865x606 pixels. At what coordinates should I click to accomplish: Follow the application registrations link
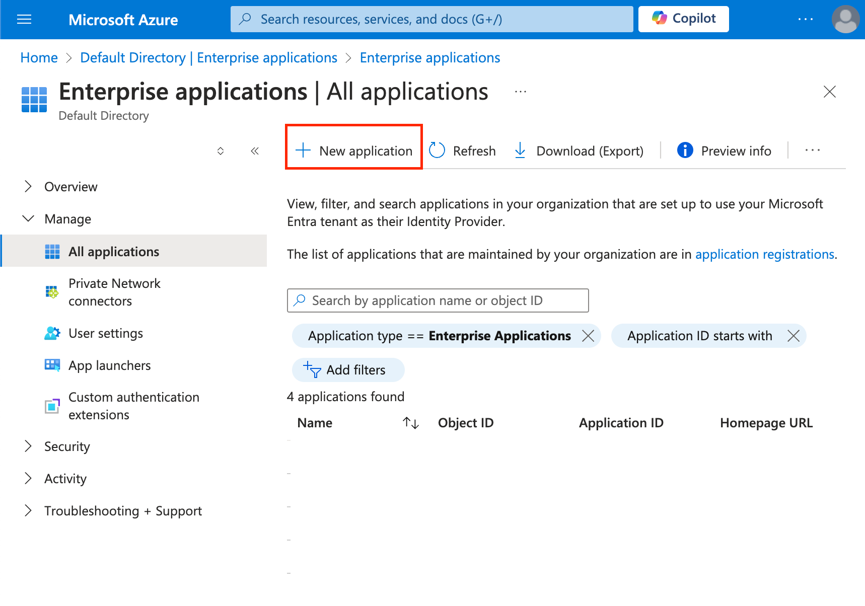(765, 254)
